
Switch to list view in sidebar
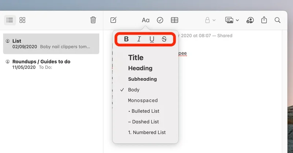click(10, 20)
